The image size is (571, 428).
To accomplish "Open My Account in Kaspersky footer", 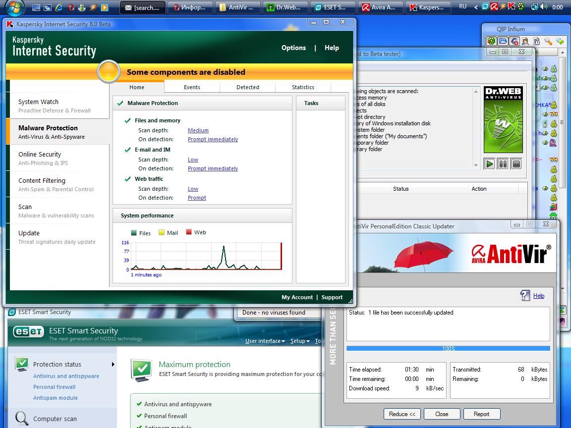I will click(297, 297).
